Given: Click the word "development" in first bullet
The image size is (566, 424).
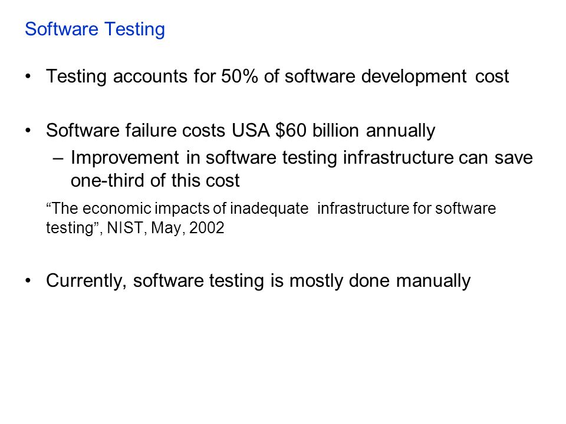Looking at the screenshot, I should (x=414, y=77).
